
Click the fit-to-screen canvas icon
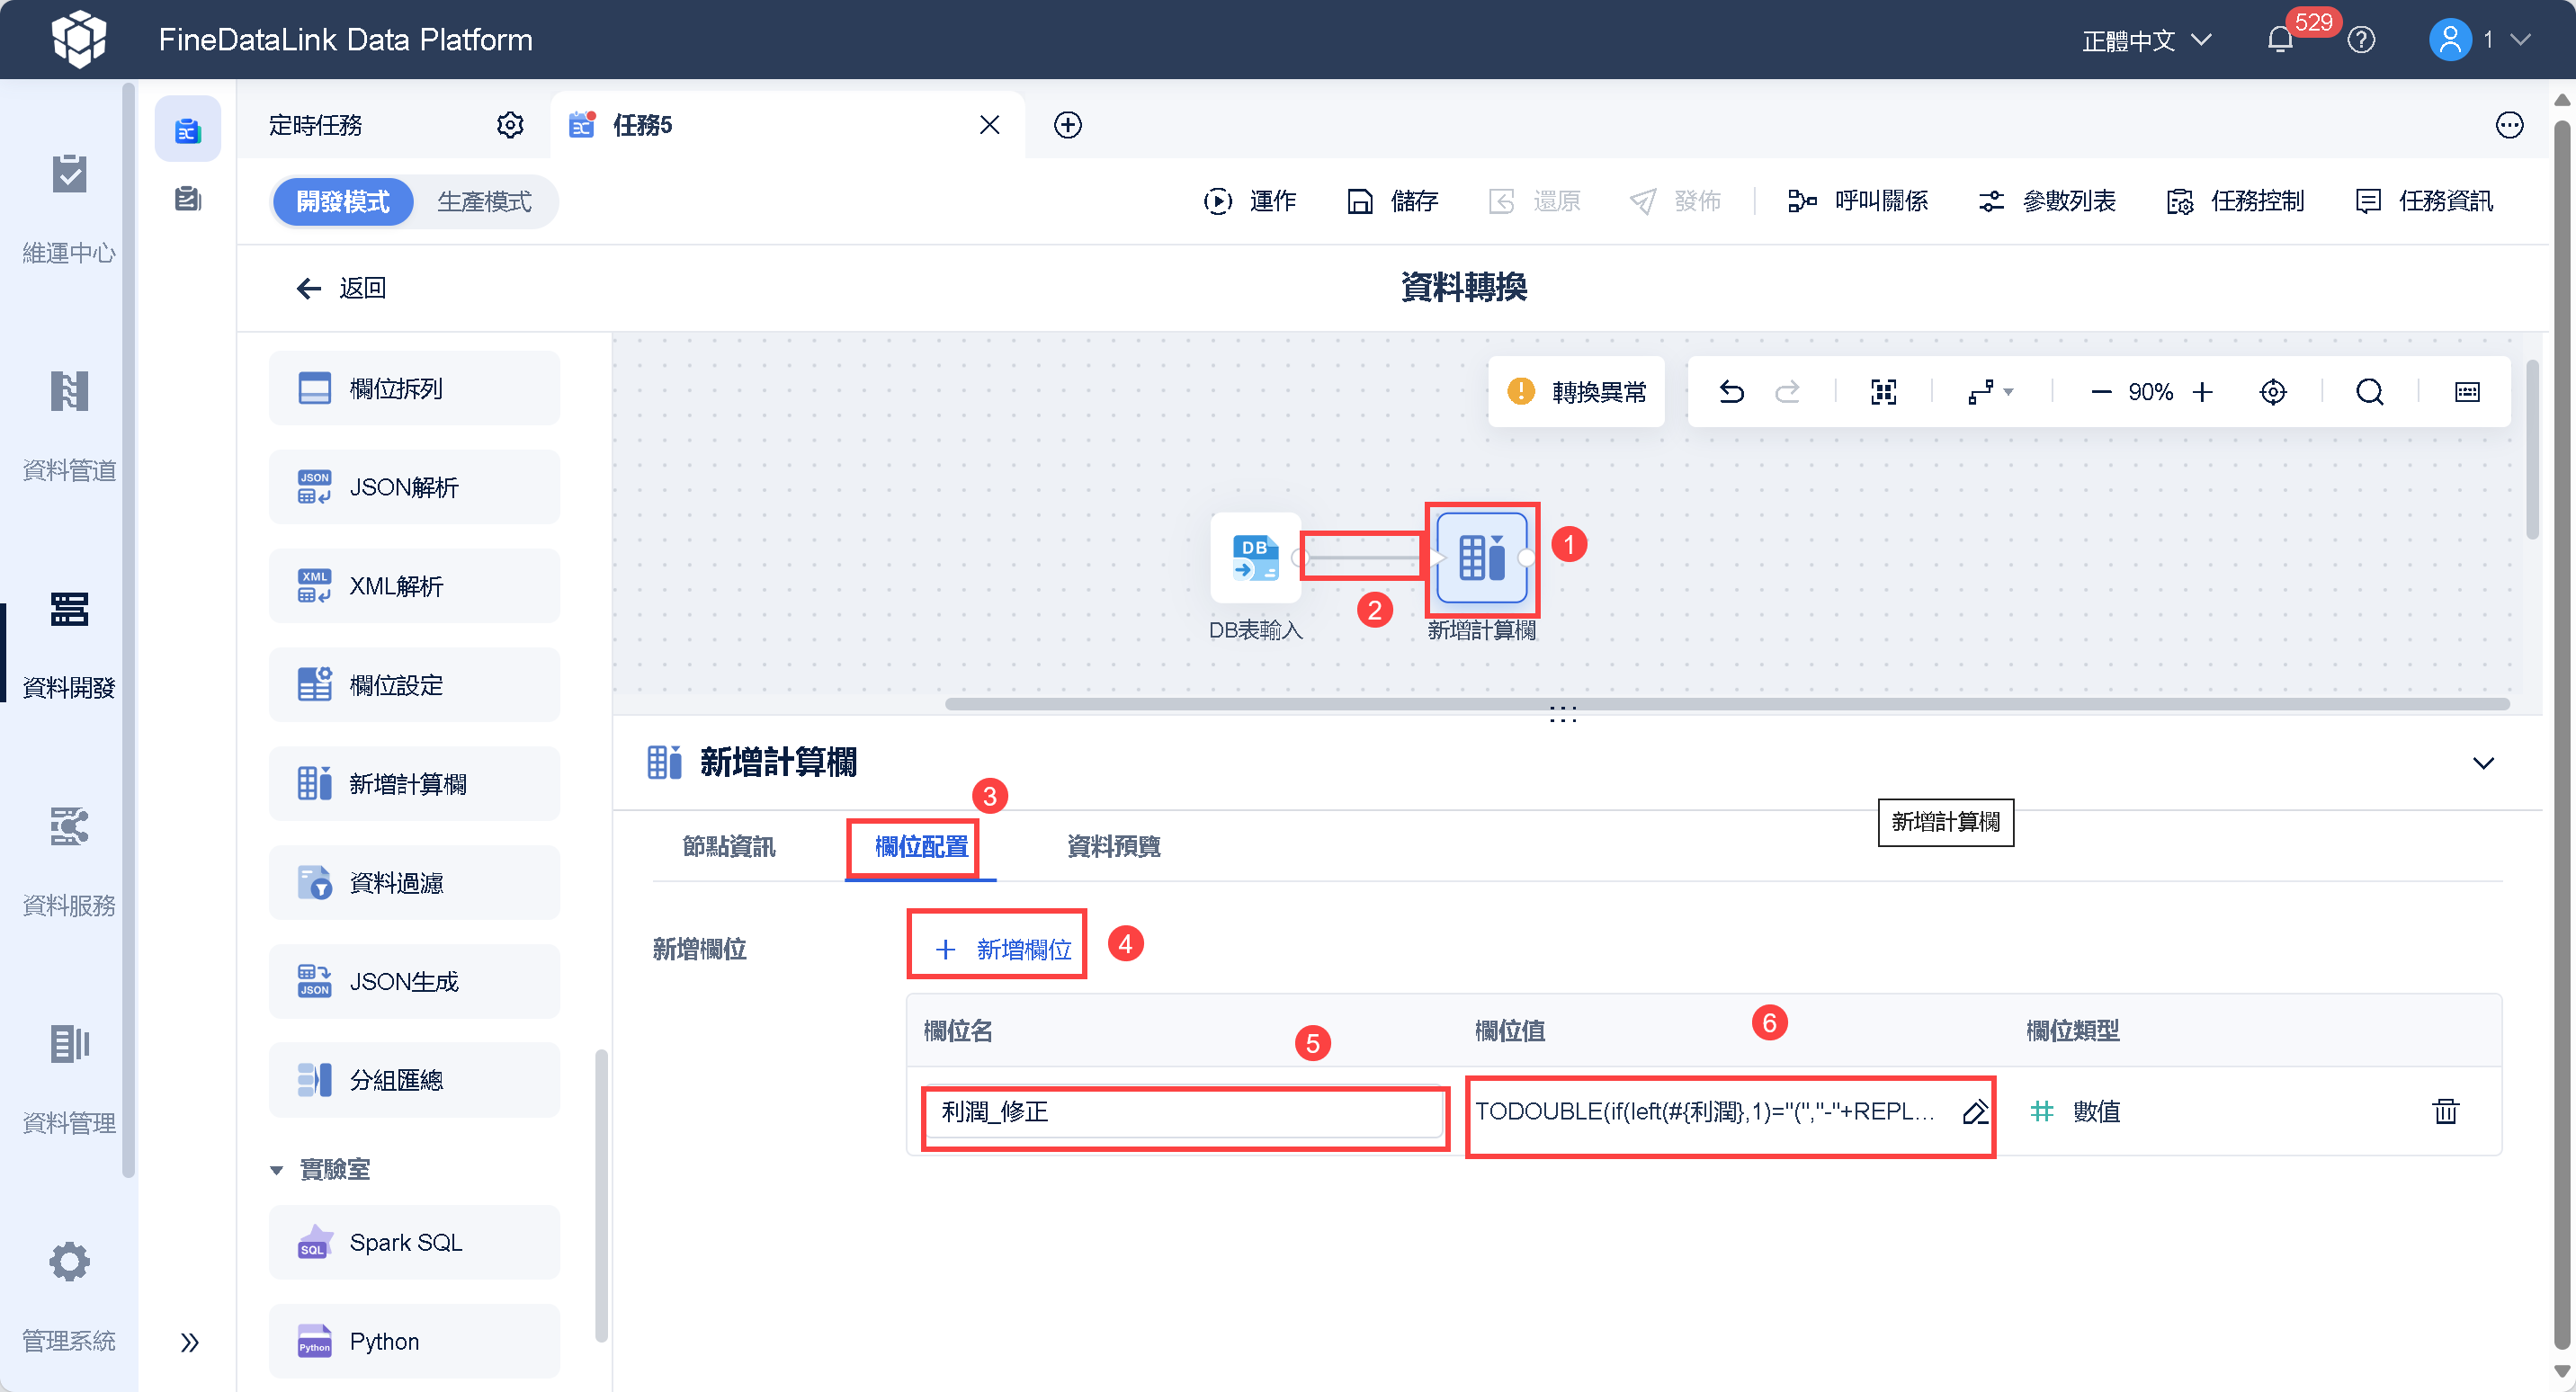pyautogui.click(x=1883, y=392)
